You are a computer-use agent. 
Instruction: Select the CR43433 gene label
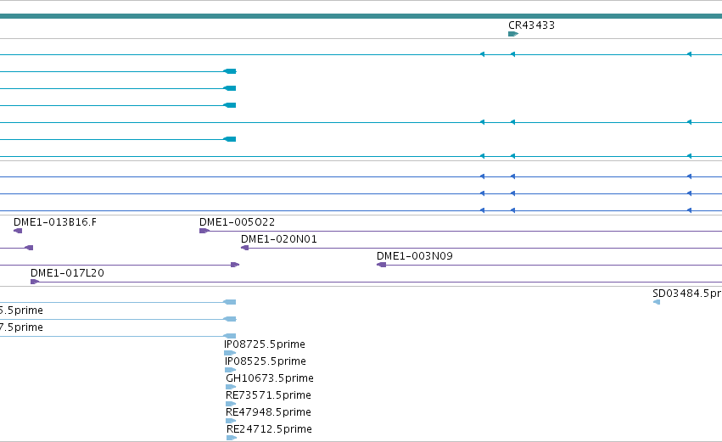[531, 25]
